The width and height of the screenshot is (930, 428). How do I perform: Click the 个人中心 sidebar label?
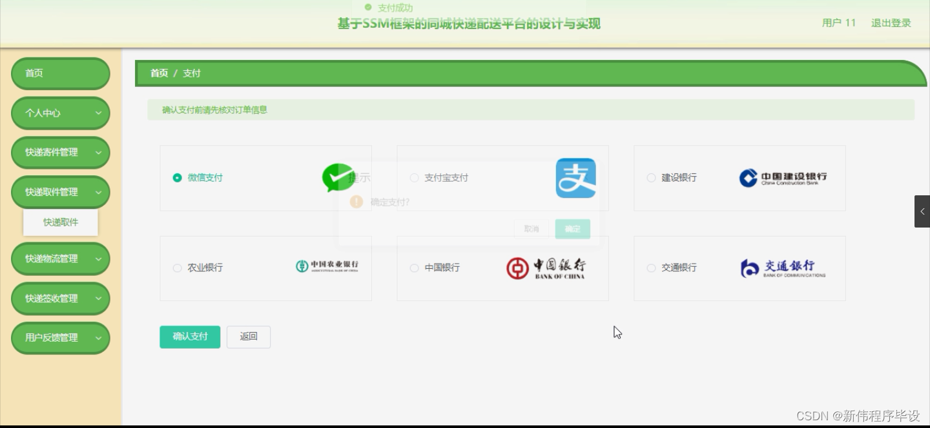(43, 113)
